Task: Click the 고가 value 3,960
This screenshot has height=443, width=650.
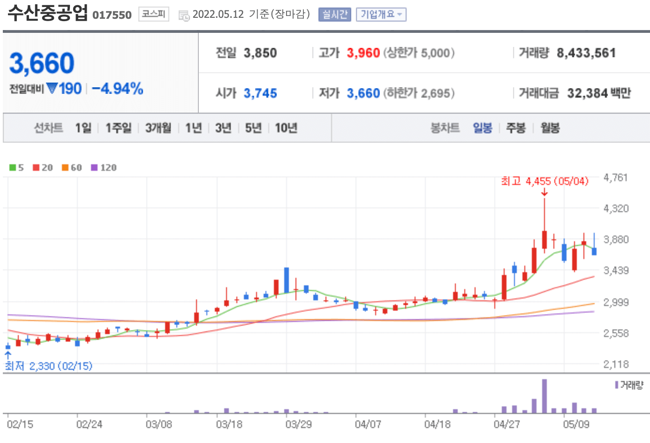Action: click(363, 53)
